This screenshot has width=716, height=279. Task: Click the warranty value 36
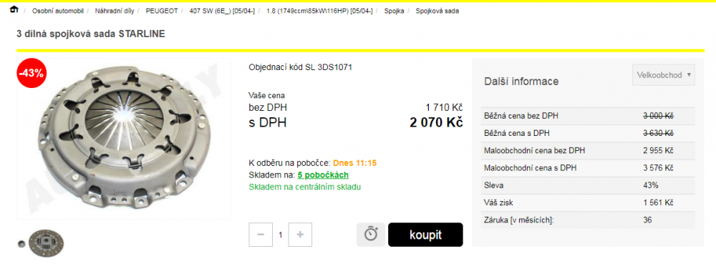(x=647, y=220)
